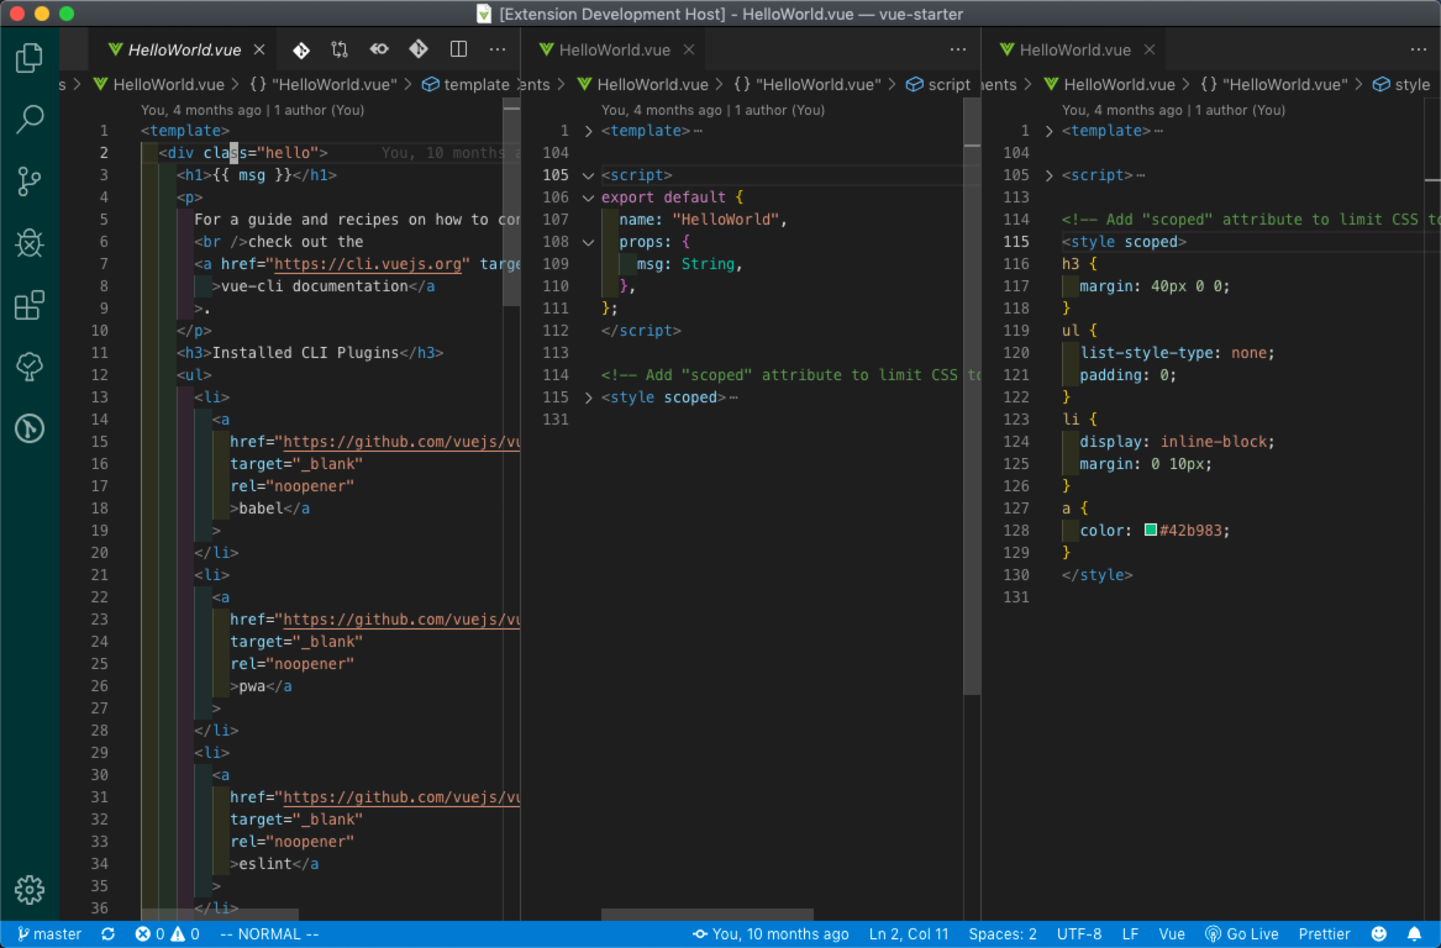Image resolution: width=1441 pixels, height=948 pixels.
Task: Click LF end-of-line in status bar
Action: pos(1130,934)
